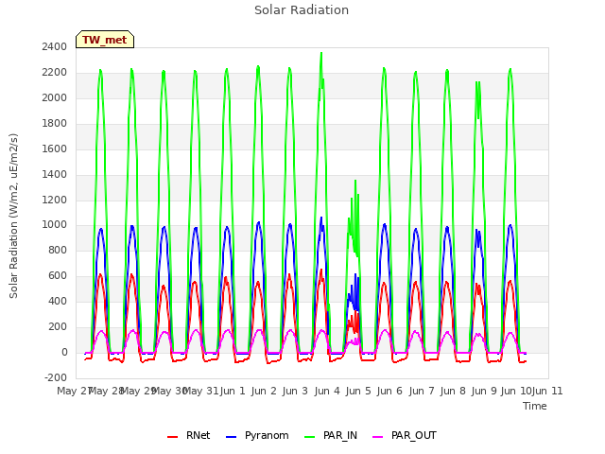Click the Jun 9 x-axis tick label

point(484,391)
